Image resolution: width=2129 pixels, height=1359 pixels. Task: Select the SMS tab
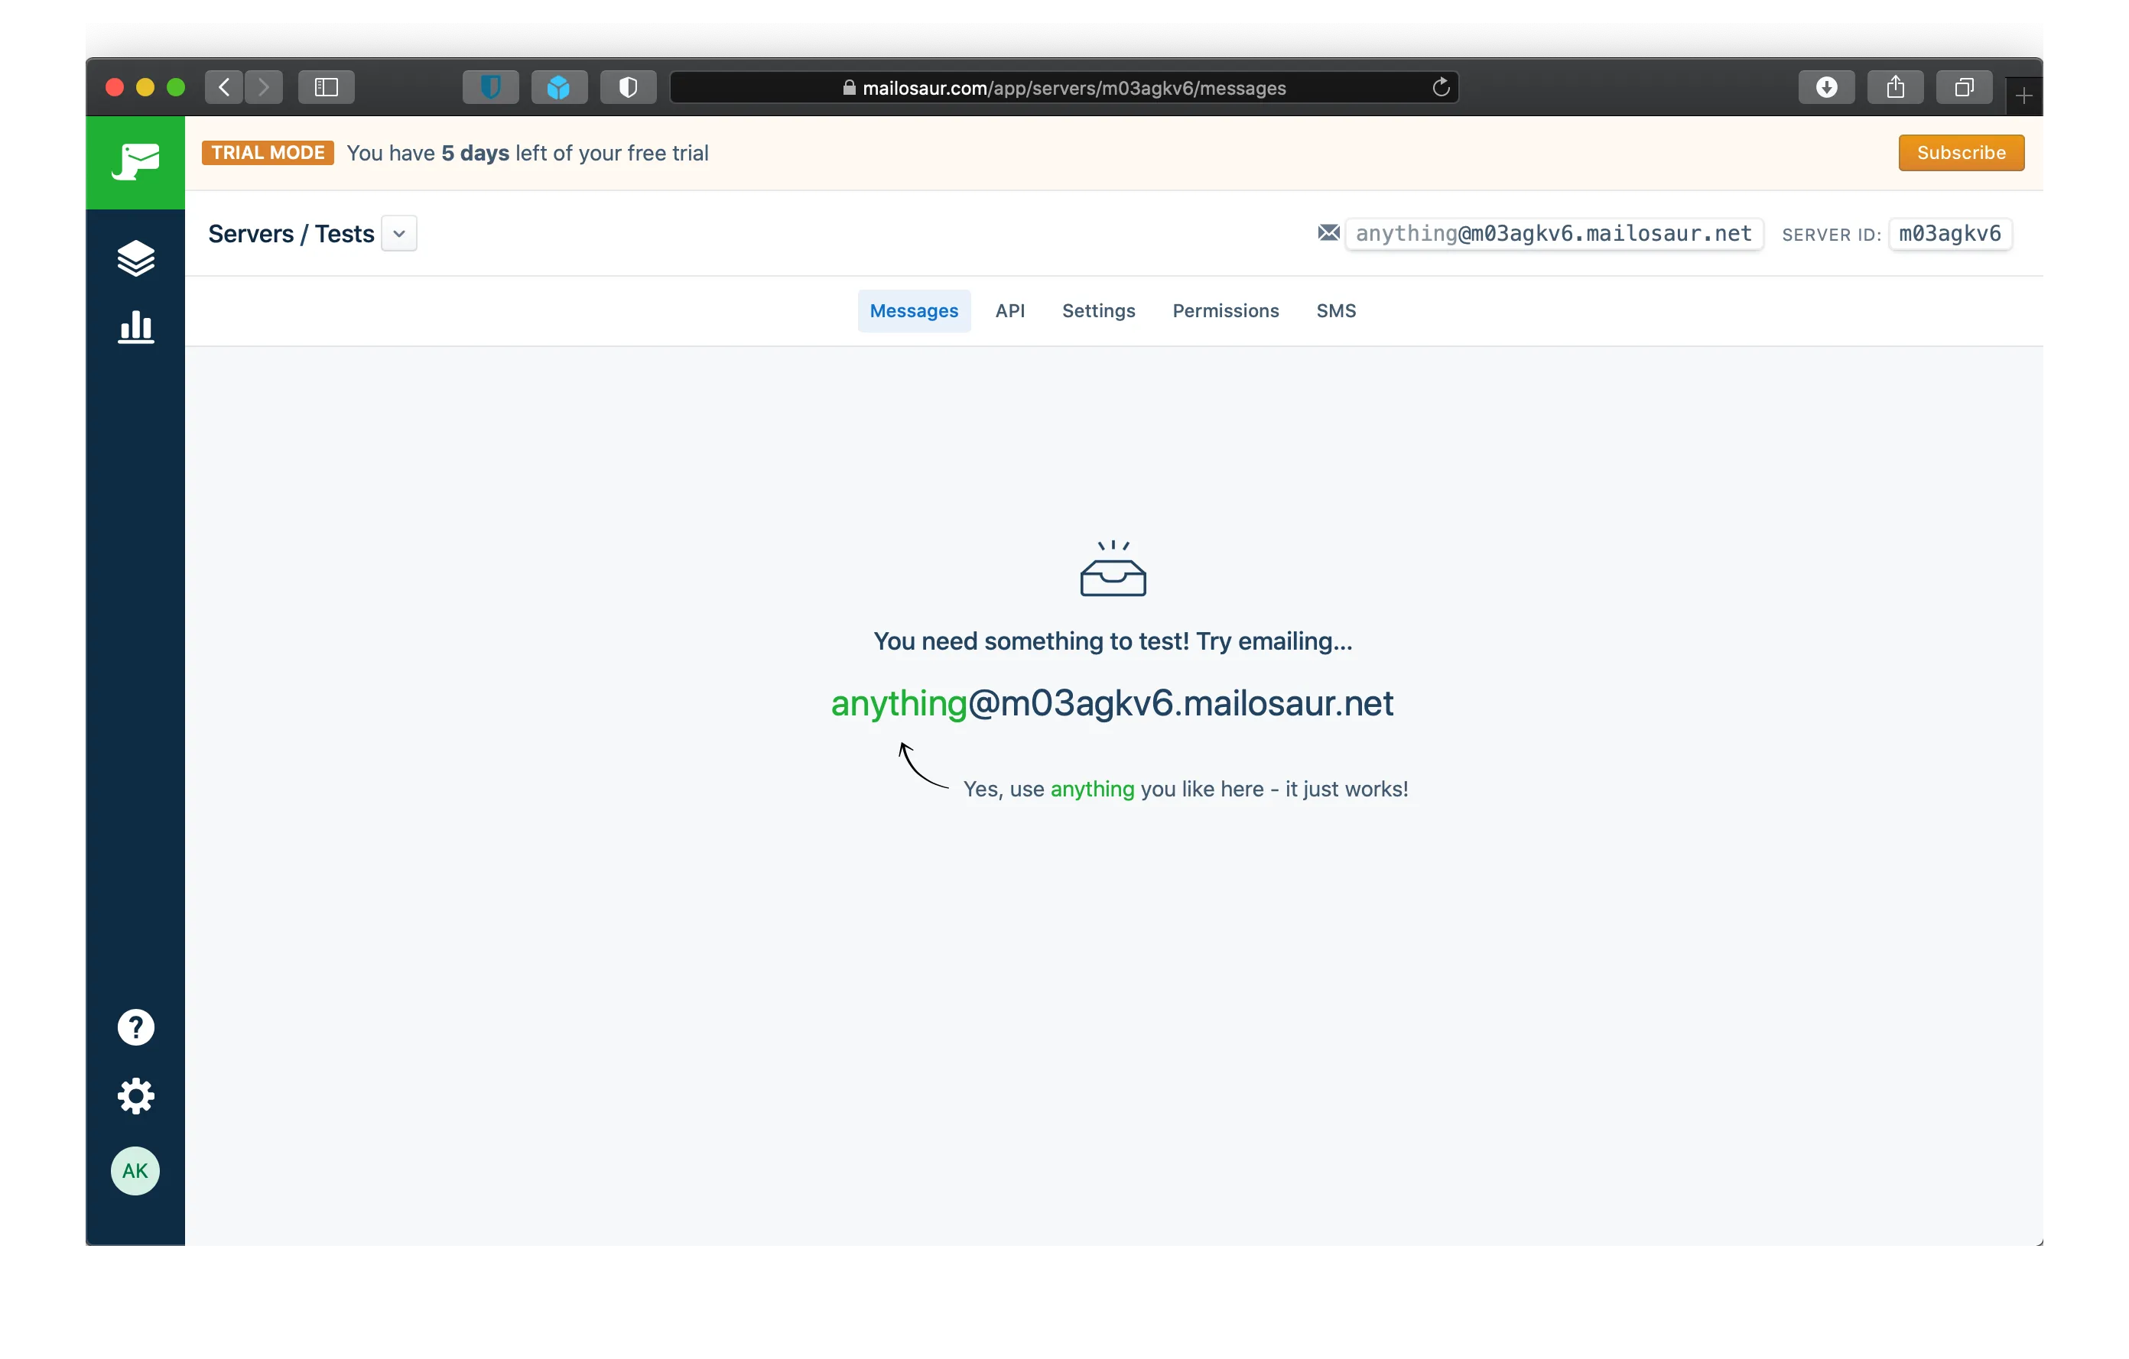point(1335,311)
